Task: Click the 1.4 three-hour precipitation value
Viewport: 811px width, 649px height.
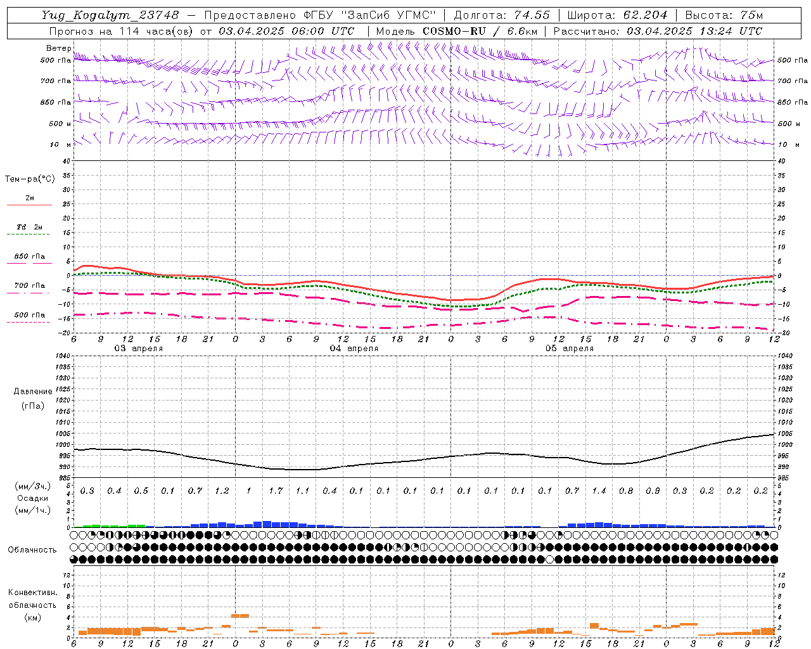Action: click(599, 491)
